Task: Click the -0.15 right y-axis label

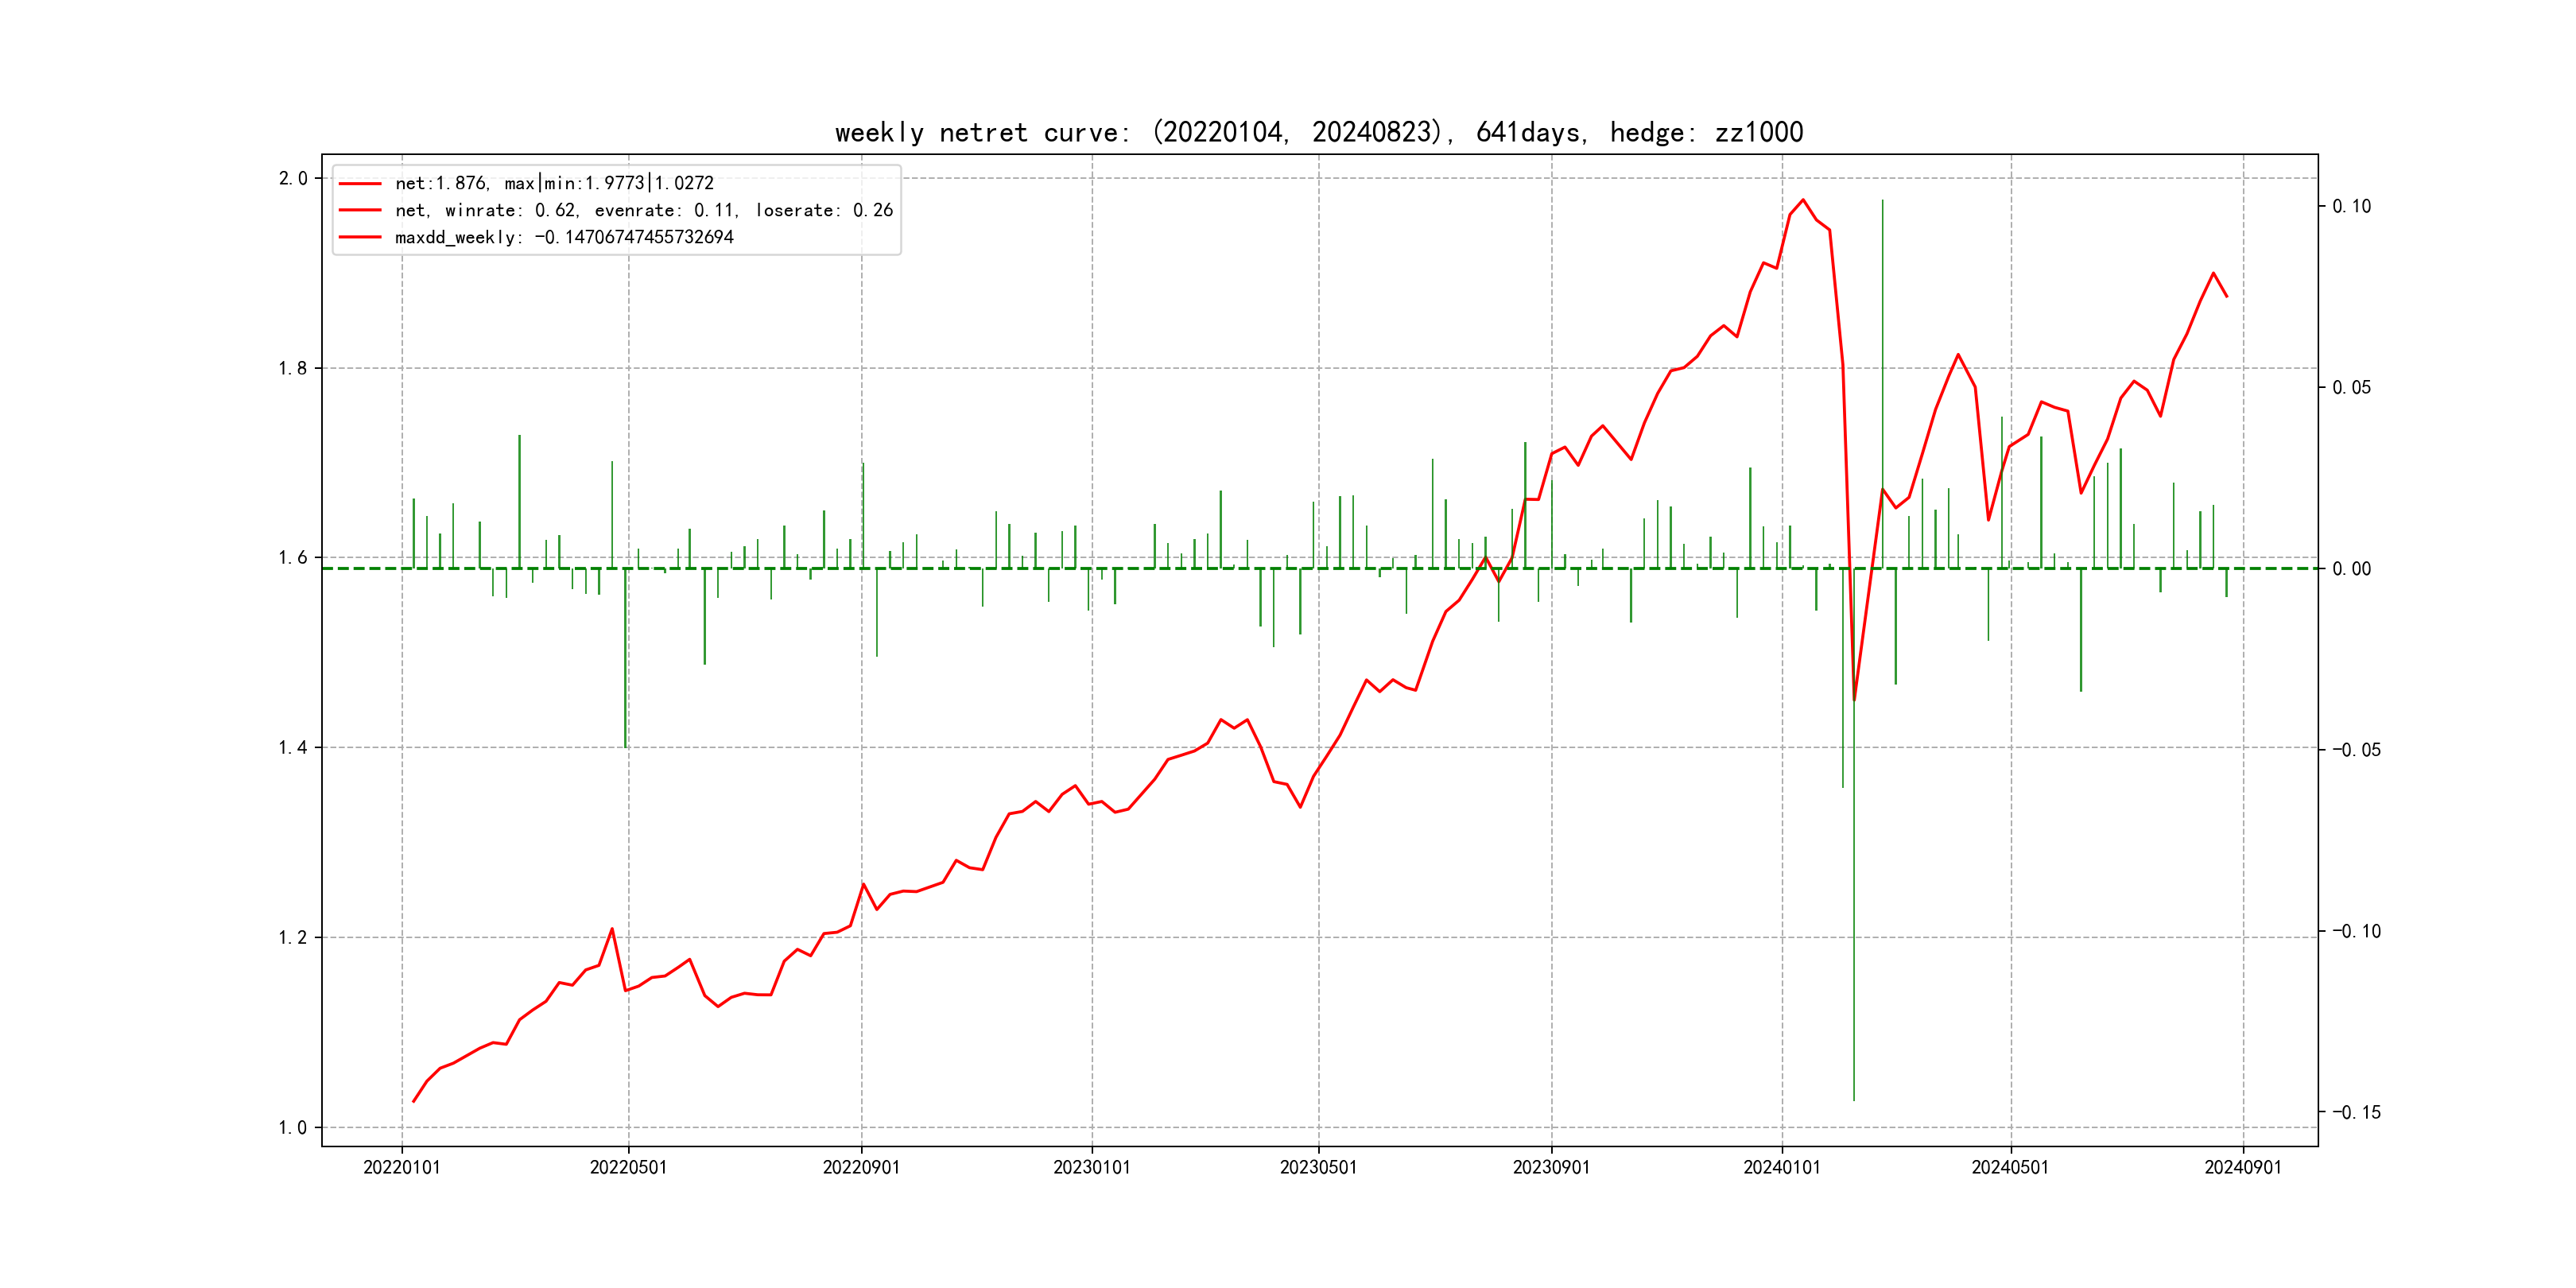Action: click(x=2356, y=1112)
